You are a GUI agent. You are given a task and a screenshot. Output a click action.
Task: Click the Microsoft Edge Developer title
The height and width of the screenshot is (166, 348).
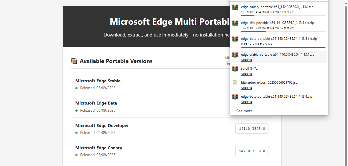pos(102,126)
